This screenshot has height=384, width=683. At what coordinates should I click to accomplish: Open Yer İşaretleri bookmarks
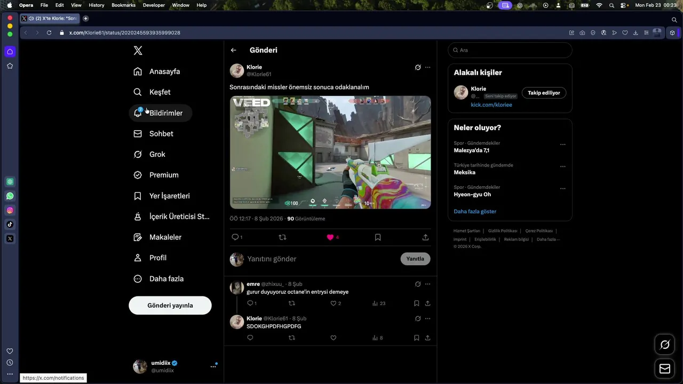click(x=162, y=196)
